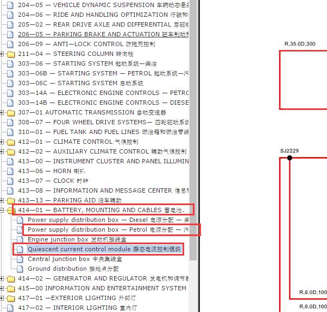Expand the 417-01 Exterior Lighting folder
Screen dimensions: 327x312
[2, 298]
